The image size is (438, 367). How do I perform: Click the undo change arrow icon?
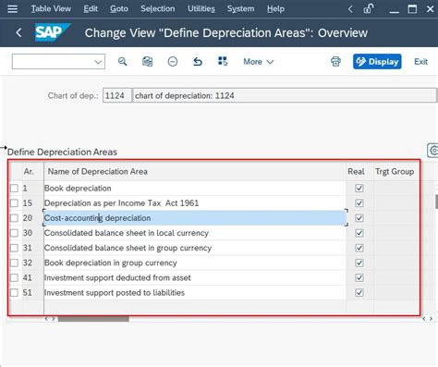click(198, 62)
